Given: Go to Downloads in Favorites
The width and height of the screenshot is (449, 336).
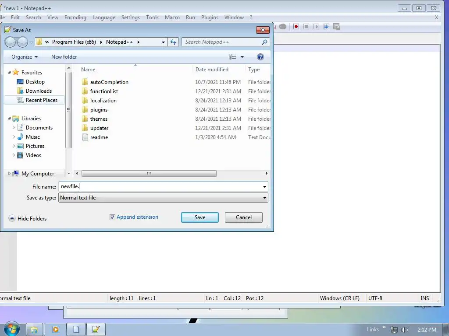Looking at the screenshot, I should [x=39, y=91].
